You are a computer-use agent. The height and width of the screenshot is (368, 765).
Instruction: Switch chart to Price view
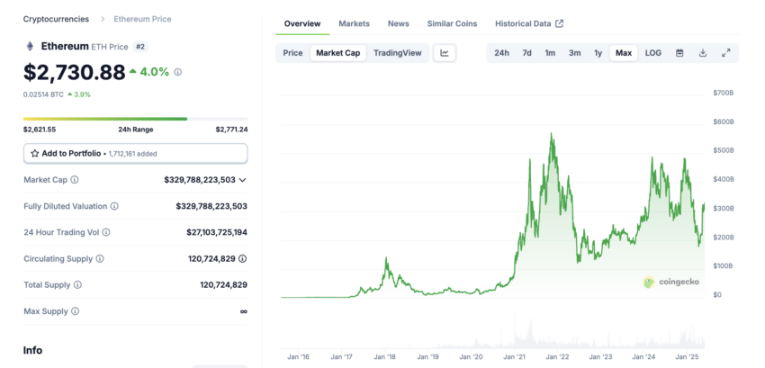[x=292, y=53]
